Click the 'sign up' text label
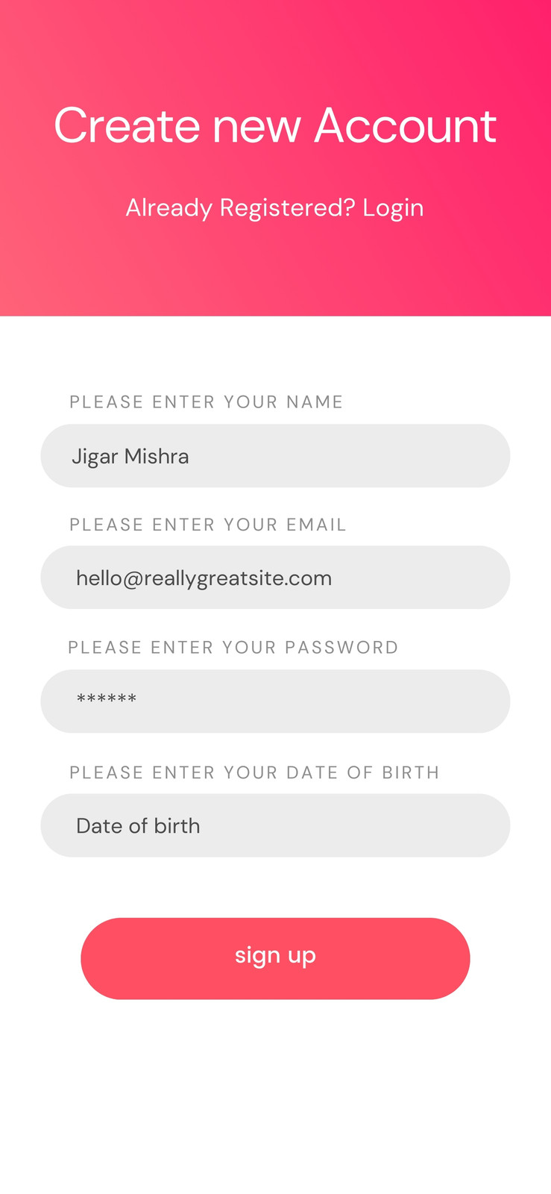Viewport: 551px width, 1194px height. [275, 955]
